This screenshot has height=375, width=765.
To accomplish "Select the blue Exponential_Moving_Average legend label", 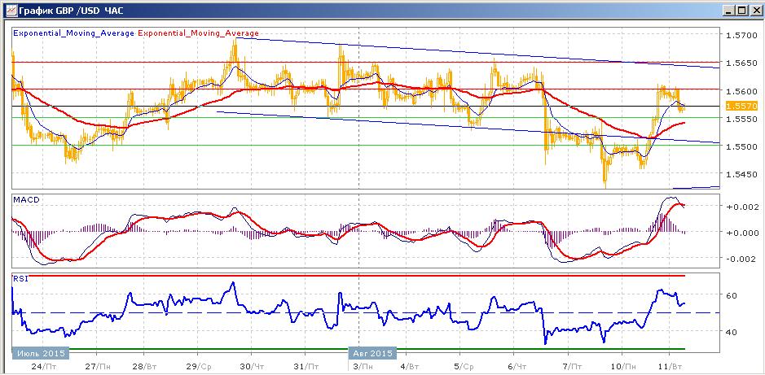I will 73,33.
